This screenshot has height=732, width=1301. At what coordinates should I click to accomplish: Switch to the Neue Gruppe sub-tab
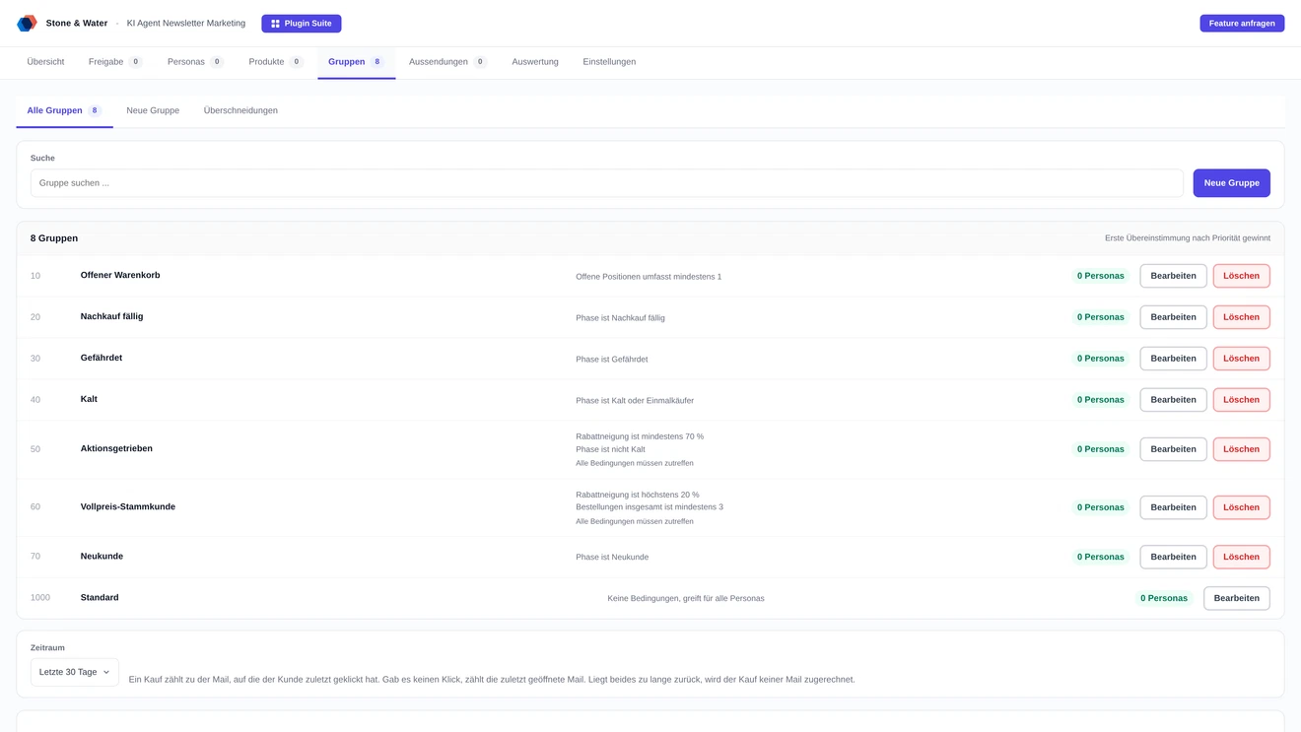153,111
